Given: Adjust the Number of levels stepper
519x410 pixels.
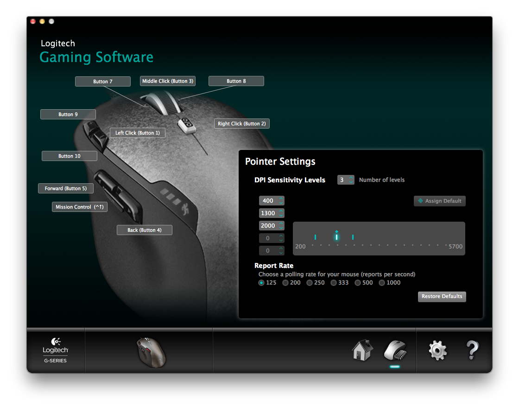Looking at the screenshot, I should click(x=351, y=180).
